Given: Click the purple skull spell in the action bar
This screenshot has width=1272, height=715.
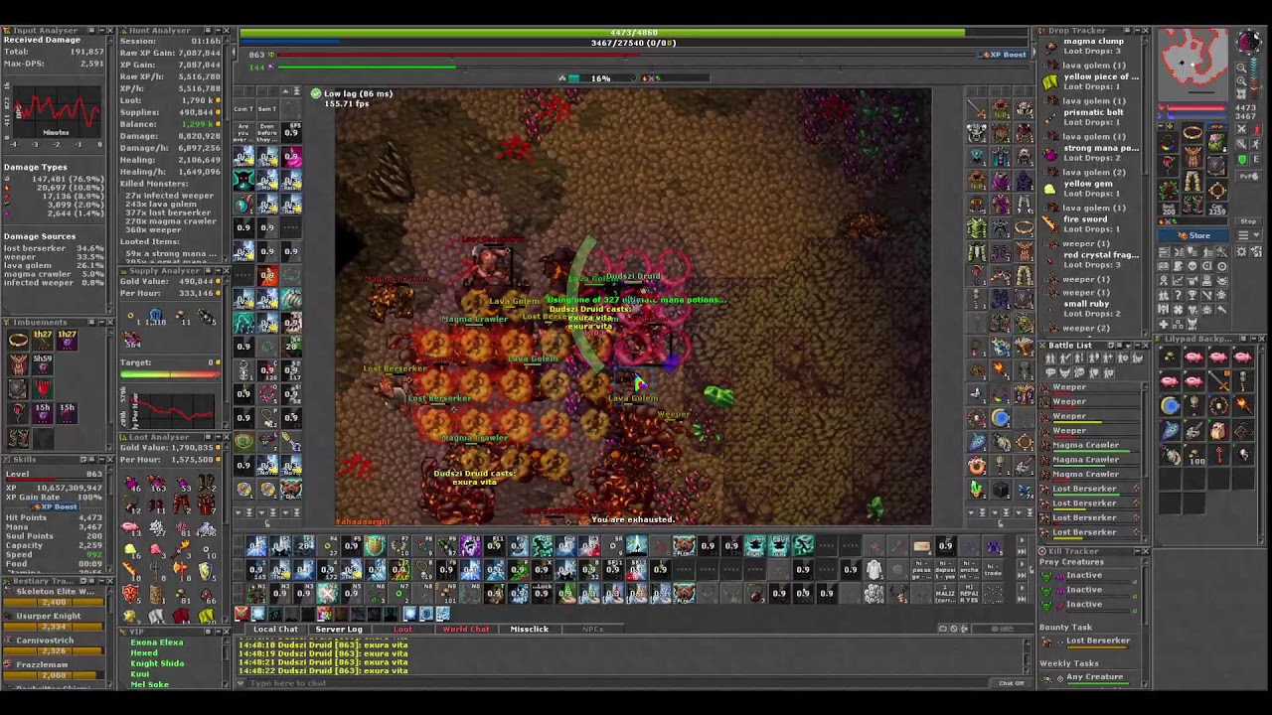Looking at the screenshot, I should [469, 545].
